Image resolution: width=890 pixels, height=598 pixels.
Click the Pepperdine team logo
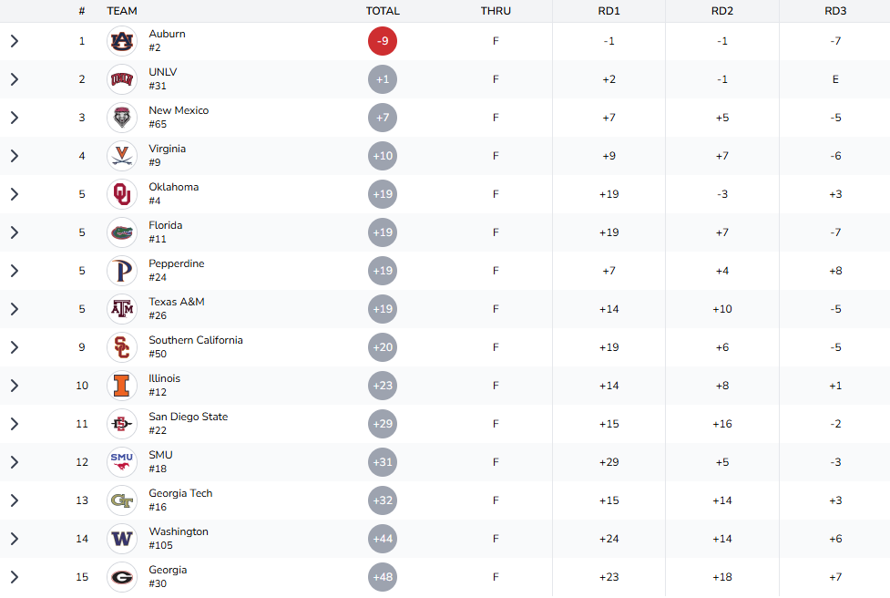click(122, 271)
